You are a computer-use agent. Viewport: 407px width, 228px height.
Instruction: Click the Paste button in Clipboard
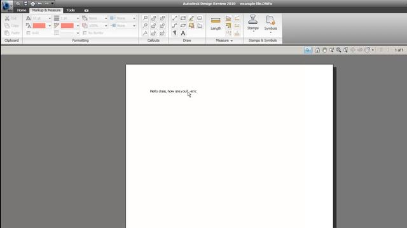click(12, 33)
